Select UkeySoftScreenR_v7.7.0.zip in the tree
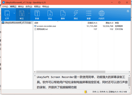The image size is (132, 95). click(18, 23)
